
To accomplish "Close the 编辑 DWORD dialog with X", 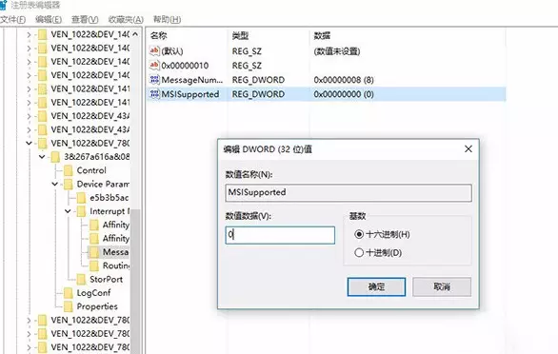I will coord(468,148).
